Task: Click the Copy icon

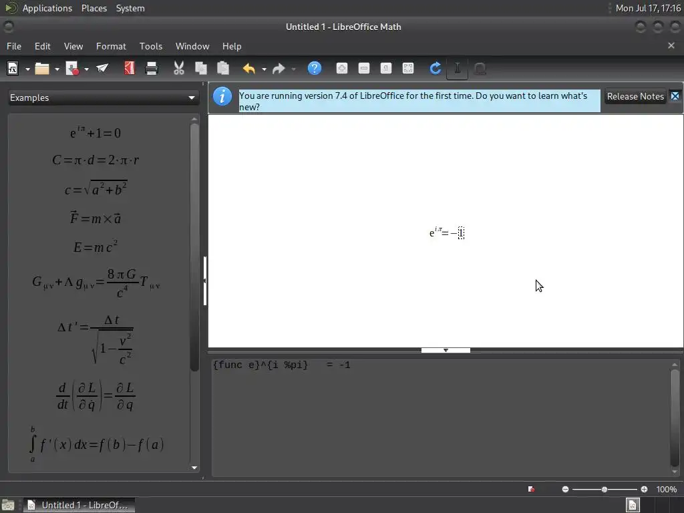Action: [200, 69]
